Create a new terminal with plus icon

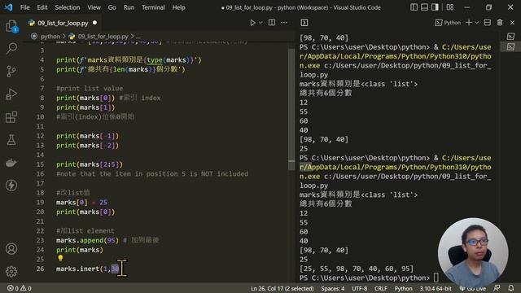click(469, 23)
